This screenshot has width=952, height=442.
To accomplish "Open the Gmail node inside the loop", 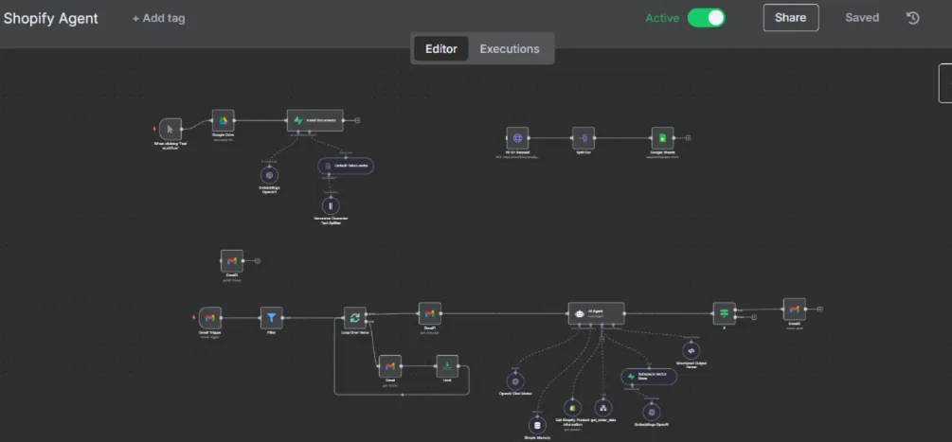I will 389,366.
